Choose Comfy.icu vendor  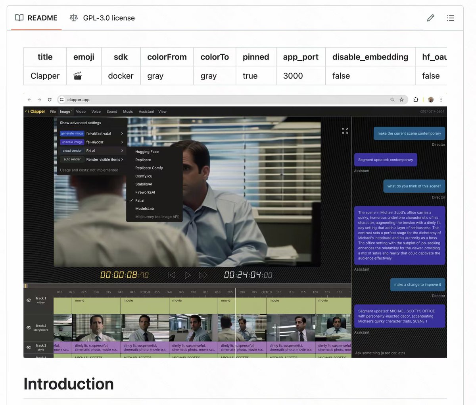(x=154, y=176)
